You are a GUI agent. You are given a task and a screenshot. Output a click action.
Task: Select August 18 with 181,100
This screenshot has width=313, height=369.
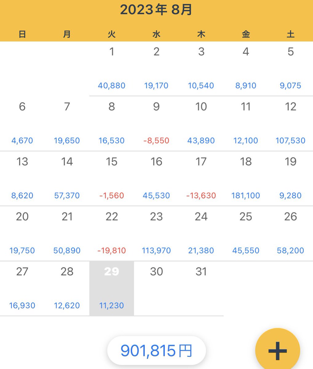[246, 178]
